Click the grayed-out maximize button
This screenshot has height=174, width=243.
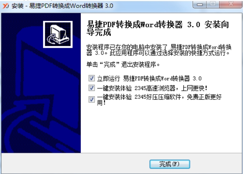(213, 4)
